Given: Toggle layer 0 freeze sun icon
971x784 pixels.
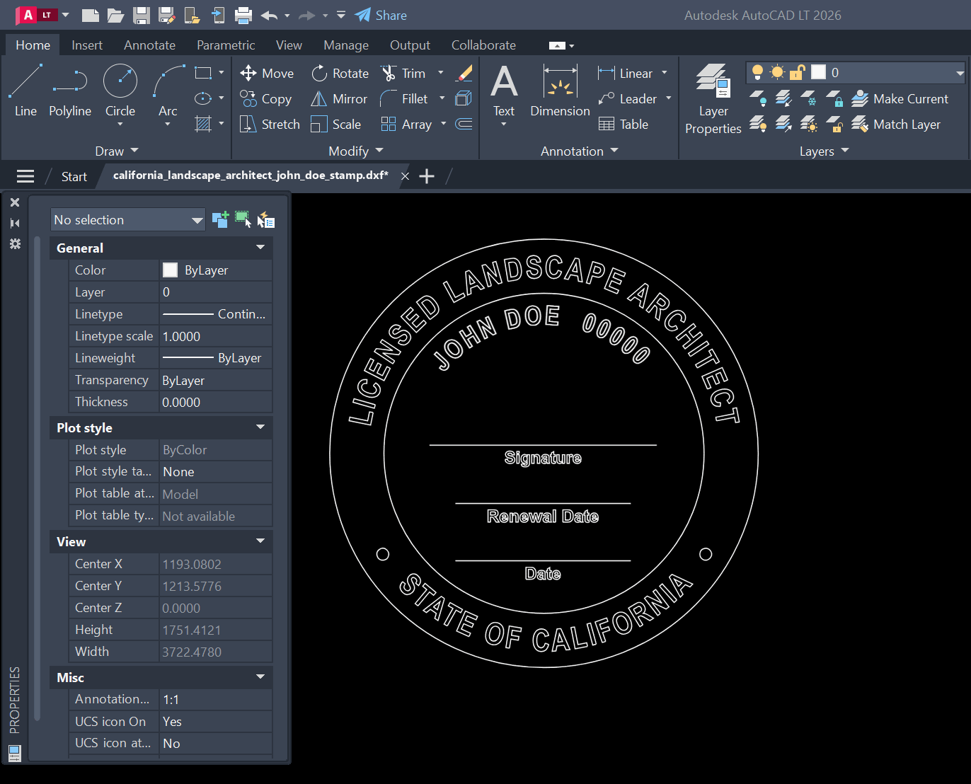Looking at the screenshot, I should 777,72.
